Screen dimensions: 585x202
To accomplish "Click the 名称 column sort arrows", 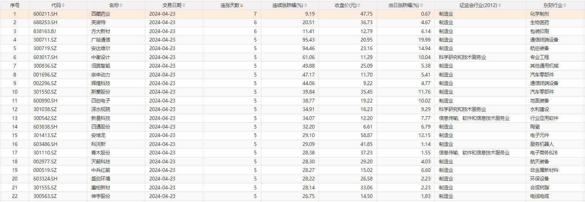I will [x=121, y=5].
